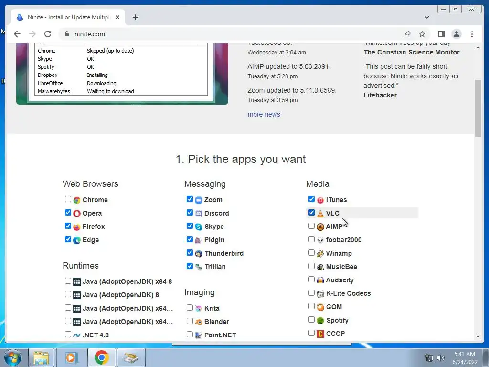The image size is (489, 367).
Task: Bookmark this page with star icon
Action: click(x=422, y=34)
